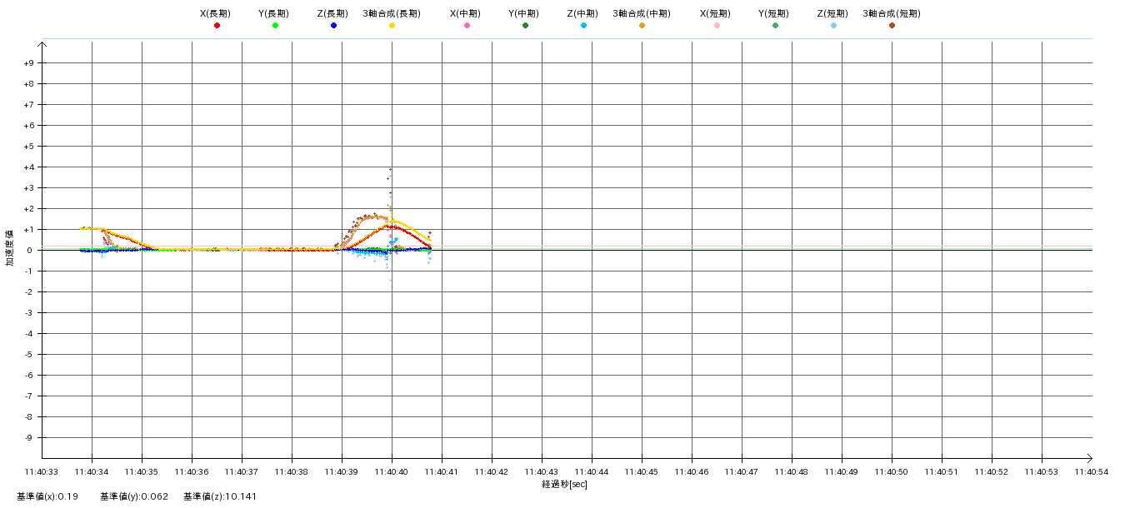1125x508 pixels.
Task: Click the Z(短期) sky-blue legend dot
Action: click(833, 26)
